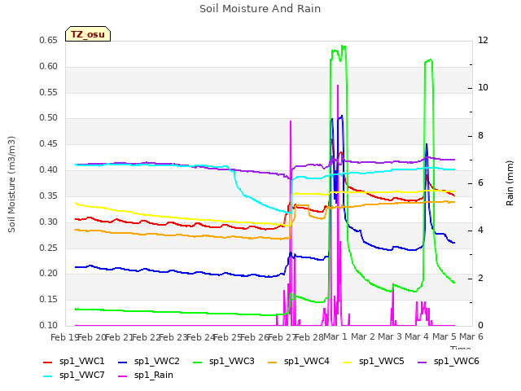Viewport: 521px width, 391px height.
Task: Click the Mar 6 x-axis tick label
Action: pyautogui.click(x=471, y=336)
